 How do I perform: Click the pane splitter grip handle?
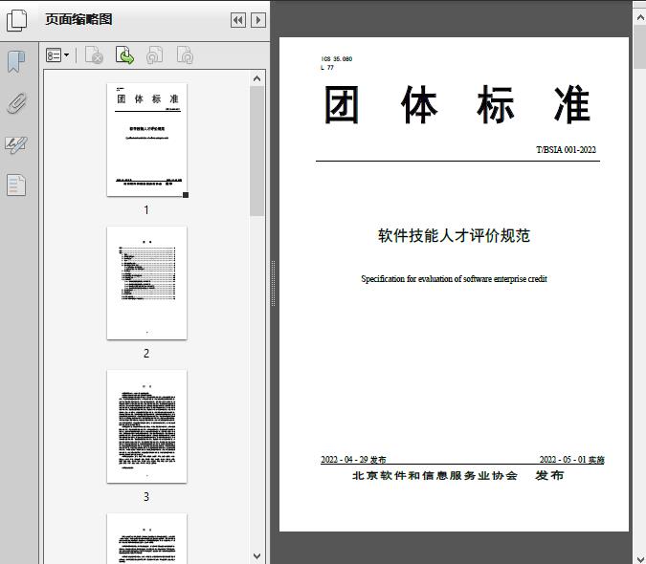[x=273, y=284]
